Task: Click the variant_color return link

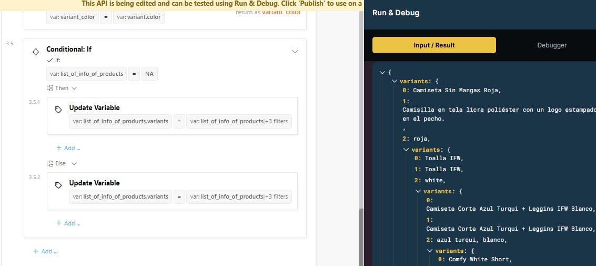Action: point(281,12)
